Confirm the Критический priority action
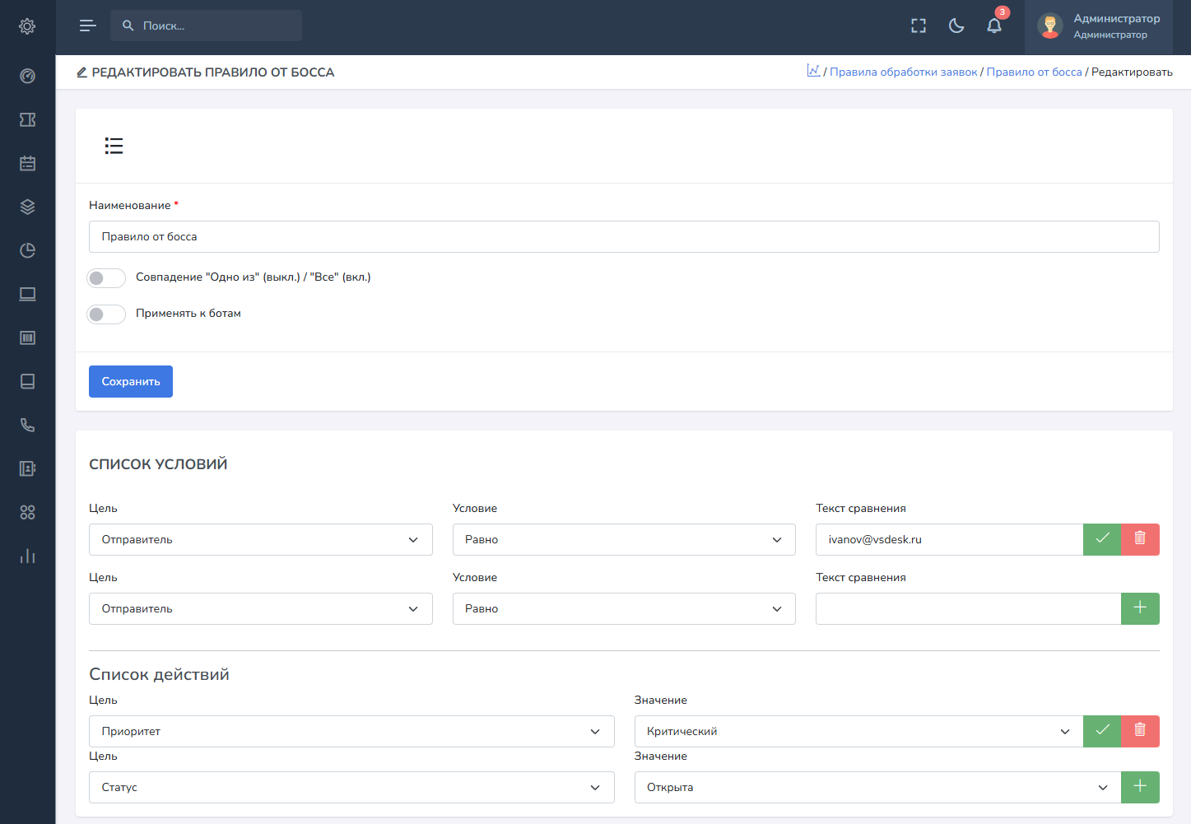The width and height of the screenshot is (1191, 824). pos(1102,731)
